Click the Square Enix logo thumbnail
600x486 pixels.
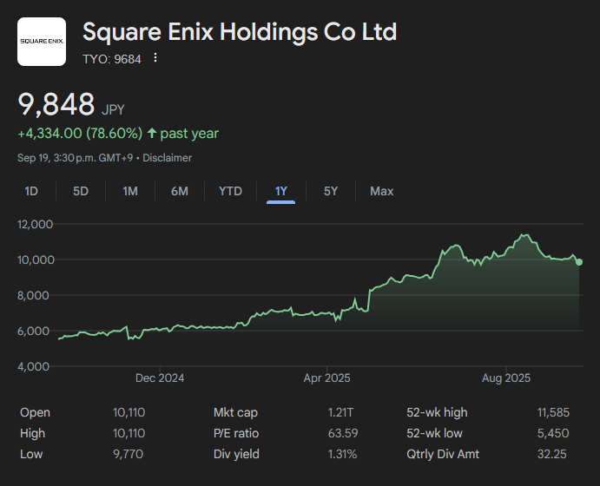pyautogui.click(x=42, y=42)
